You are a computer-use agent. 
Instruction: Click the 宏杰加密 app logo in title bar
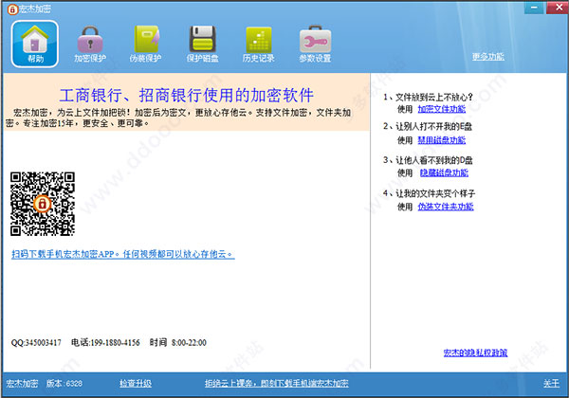tap(12, 9)
